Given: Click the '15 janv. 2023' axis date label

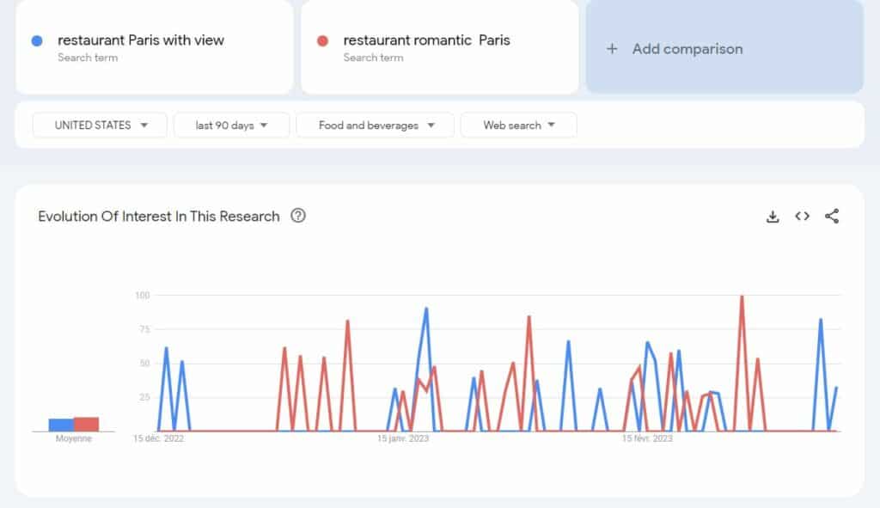Looking at the screenshot, I should [401, 438].
